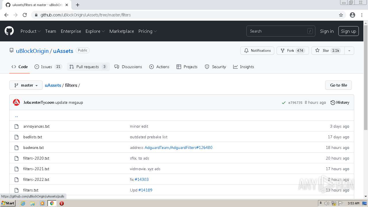
Task: Click the filters.txt file icon
Action: [16, 190]
